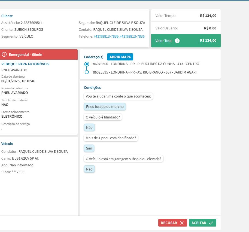This screenshot has height=232, width=249.
Task: Click the Valor Usuário amount R$ 0,00
Action: click(210, 28)
